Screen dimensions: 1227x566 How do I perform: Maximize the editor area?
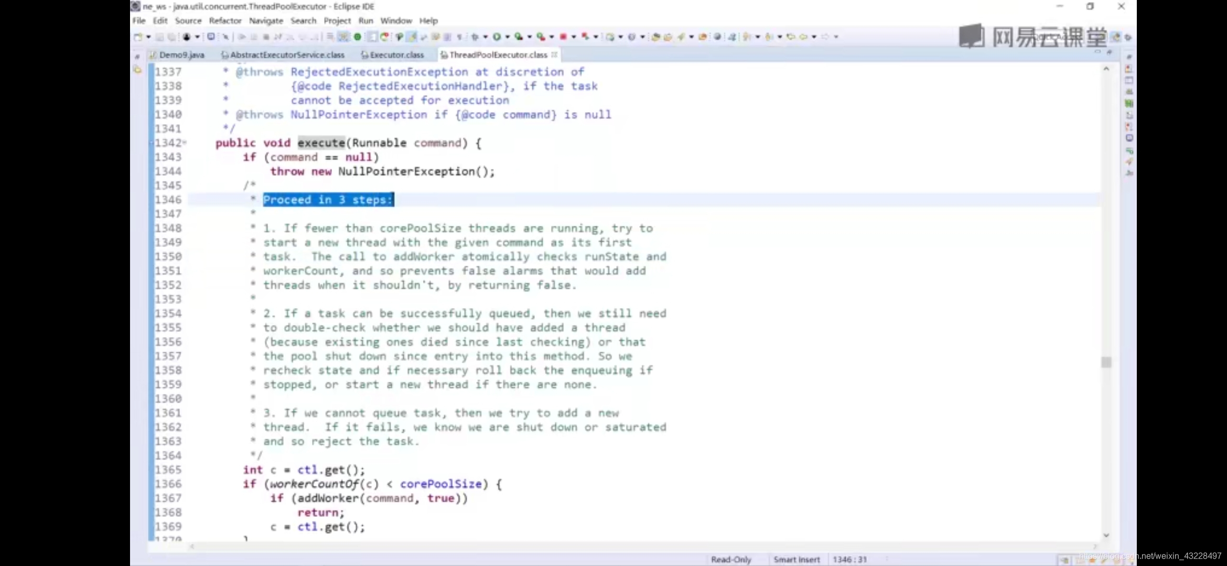[x=1109, y=52]
